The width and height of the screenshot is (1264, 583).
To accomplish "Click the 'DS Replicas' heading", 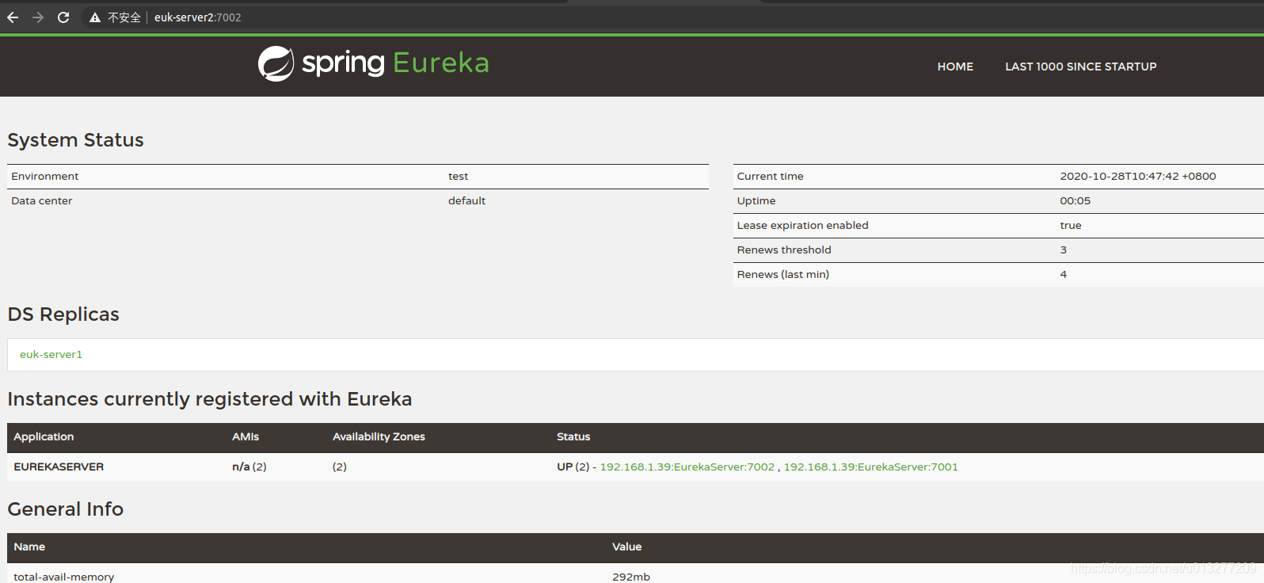I will [63, 314].
